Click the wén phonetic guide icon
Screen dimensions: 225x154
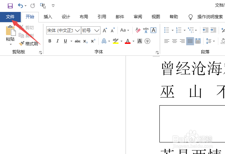click(146, 30)
